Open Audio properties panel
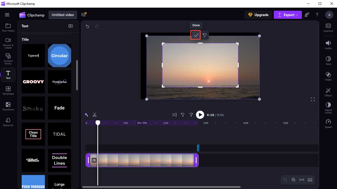337x189 pixels. click(x=328, y=45)
